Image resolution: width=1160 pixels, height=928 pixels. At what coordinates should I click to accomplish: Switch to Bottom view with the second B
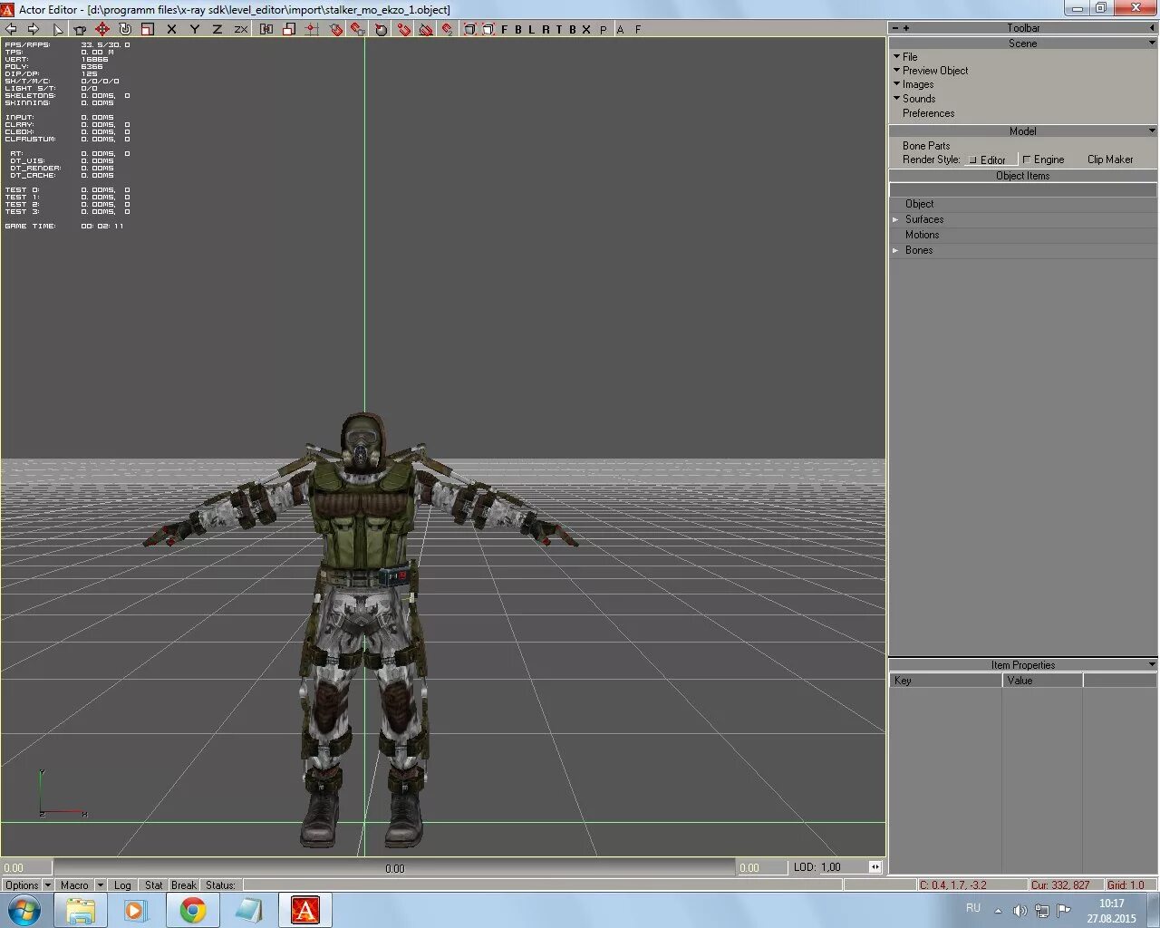click(573, 29)
